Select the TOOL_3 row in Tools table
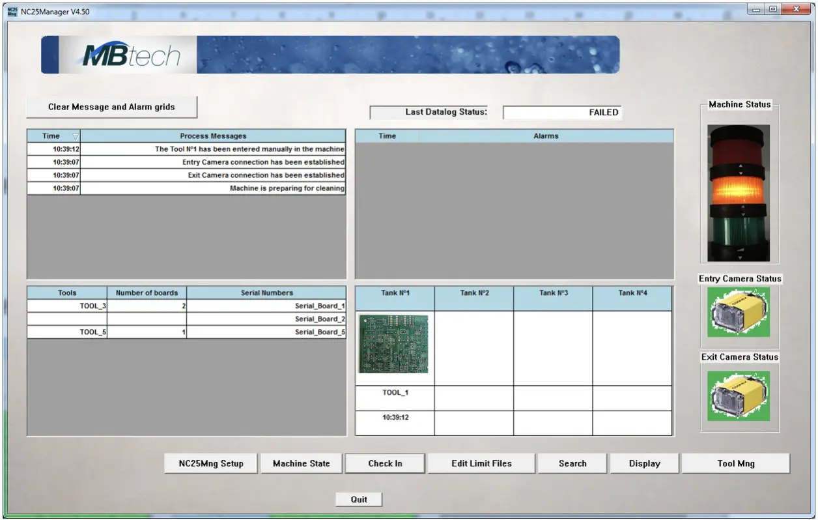This screenshot has width=818, height=520. coord(68,306)
